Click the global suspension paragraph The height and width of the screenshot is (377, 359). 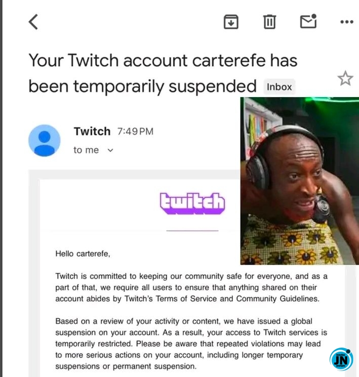tap(191, 344)
